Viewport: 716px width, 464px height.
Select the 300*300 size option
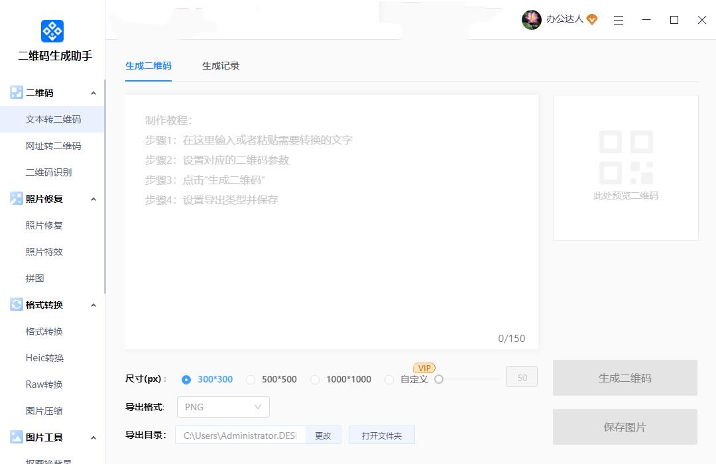[186, 379]
